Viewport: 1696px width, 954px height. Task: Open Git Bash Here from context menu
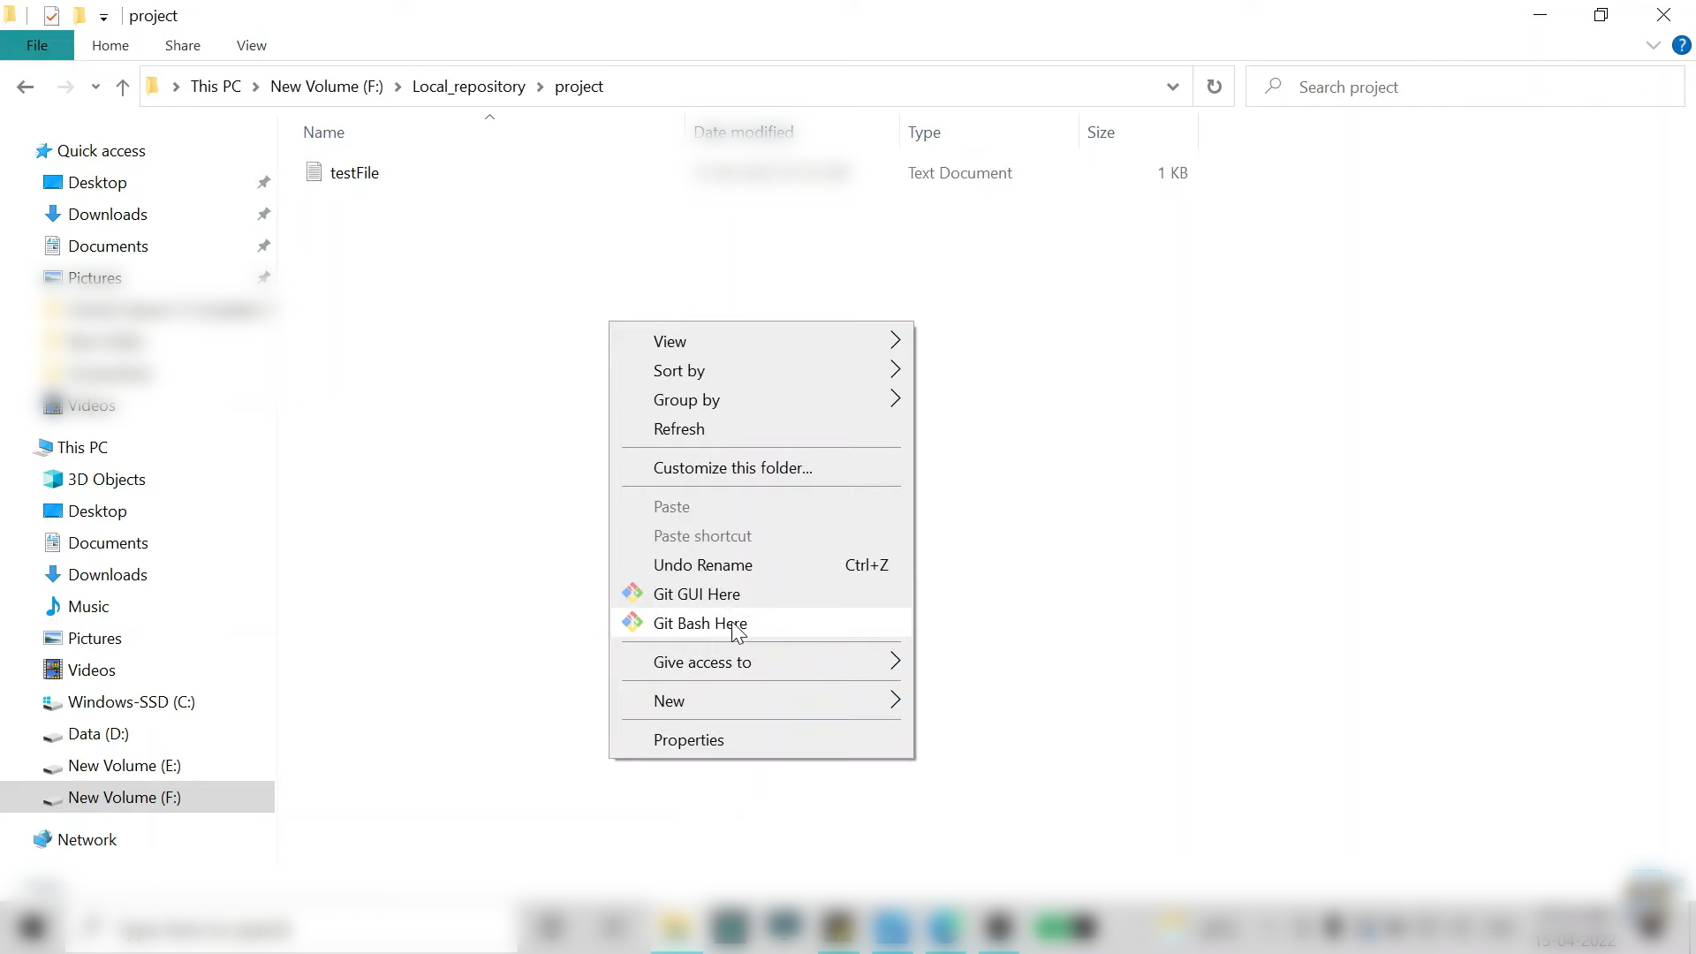pos(761,624)
